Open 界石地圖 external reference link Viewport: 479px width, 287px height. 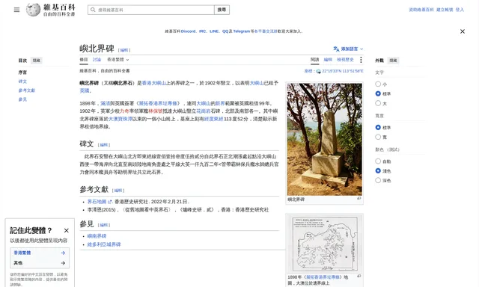(x=97, y=202)
